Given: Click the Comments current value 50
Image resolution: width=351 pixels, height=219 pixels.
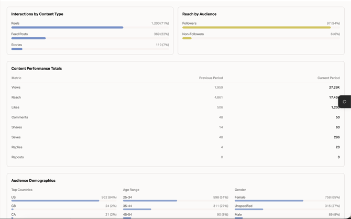Looking at the screenshot, I should [x=337, y=117].
